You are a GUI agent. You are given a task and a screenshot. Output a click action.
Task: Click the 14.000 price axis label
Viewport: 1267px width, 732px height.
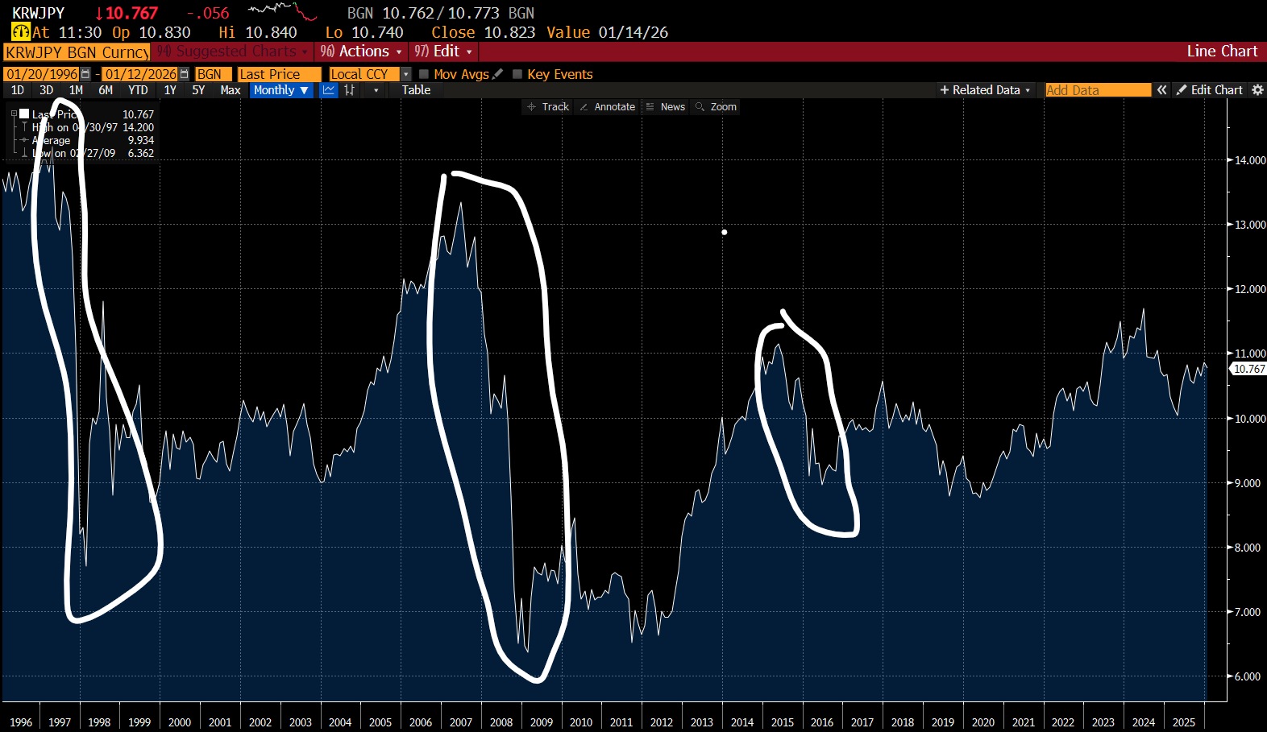[1250, 160]
